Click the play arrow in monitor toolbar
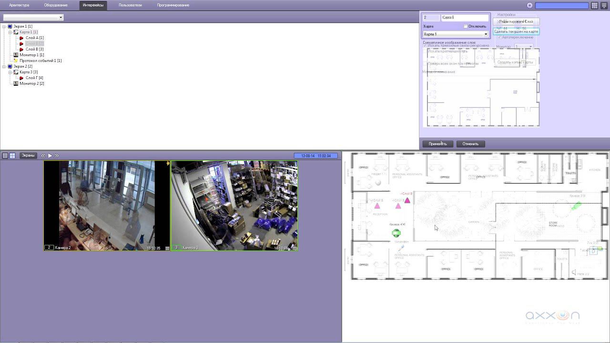This screenshot has width=610, height=343. tap(50, 156)
